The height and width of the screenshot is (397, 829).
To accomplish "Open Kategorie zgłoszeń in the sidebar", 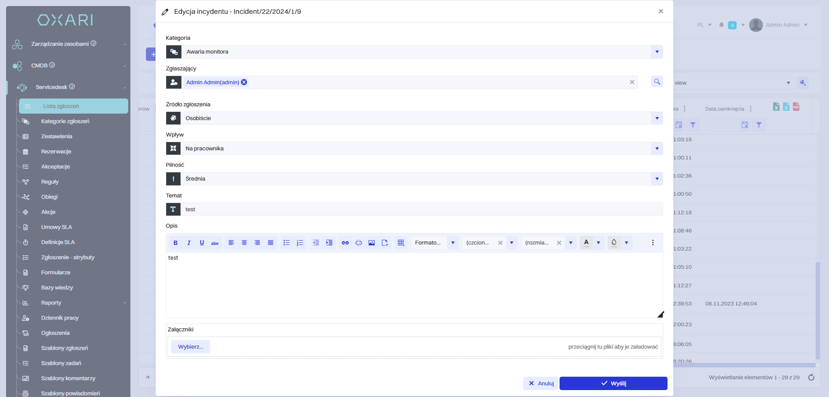I will click(65, 121).
